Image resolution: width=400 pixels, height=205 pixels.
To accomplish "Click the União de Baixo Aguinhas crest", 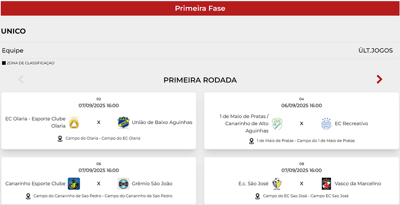I will pyautogui.click(x=123, y=123).
